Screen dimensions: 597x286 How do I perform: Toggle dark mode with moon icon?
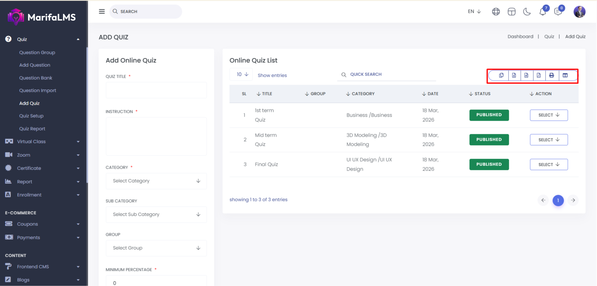tap(527, 12)
